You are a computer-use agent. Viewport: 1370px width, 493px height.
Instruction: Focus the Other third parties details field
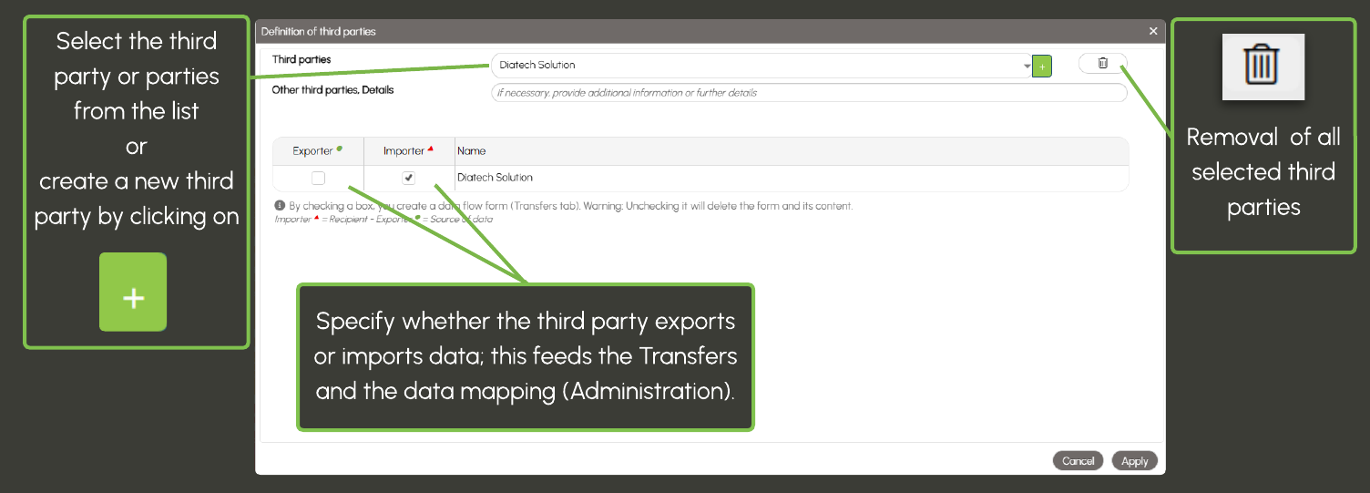tap(808, 93)
